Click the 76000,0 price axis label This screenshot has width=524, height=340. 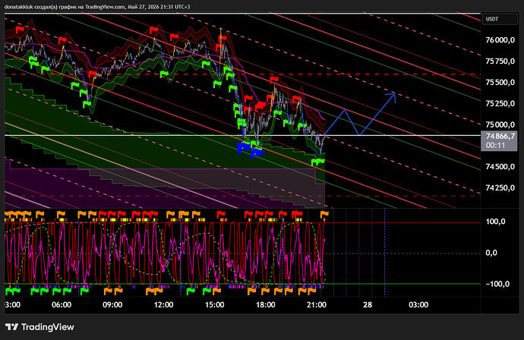click(x=500, y=40)
